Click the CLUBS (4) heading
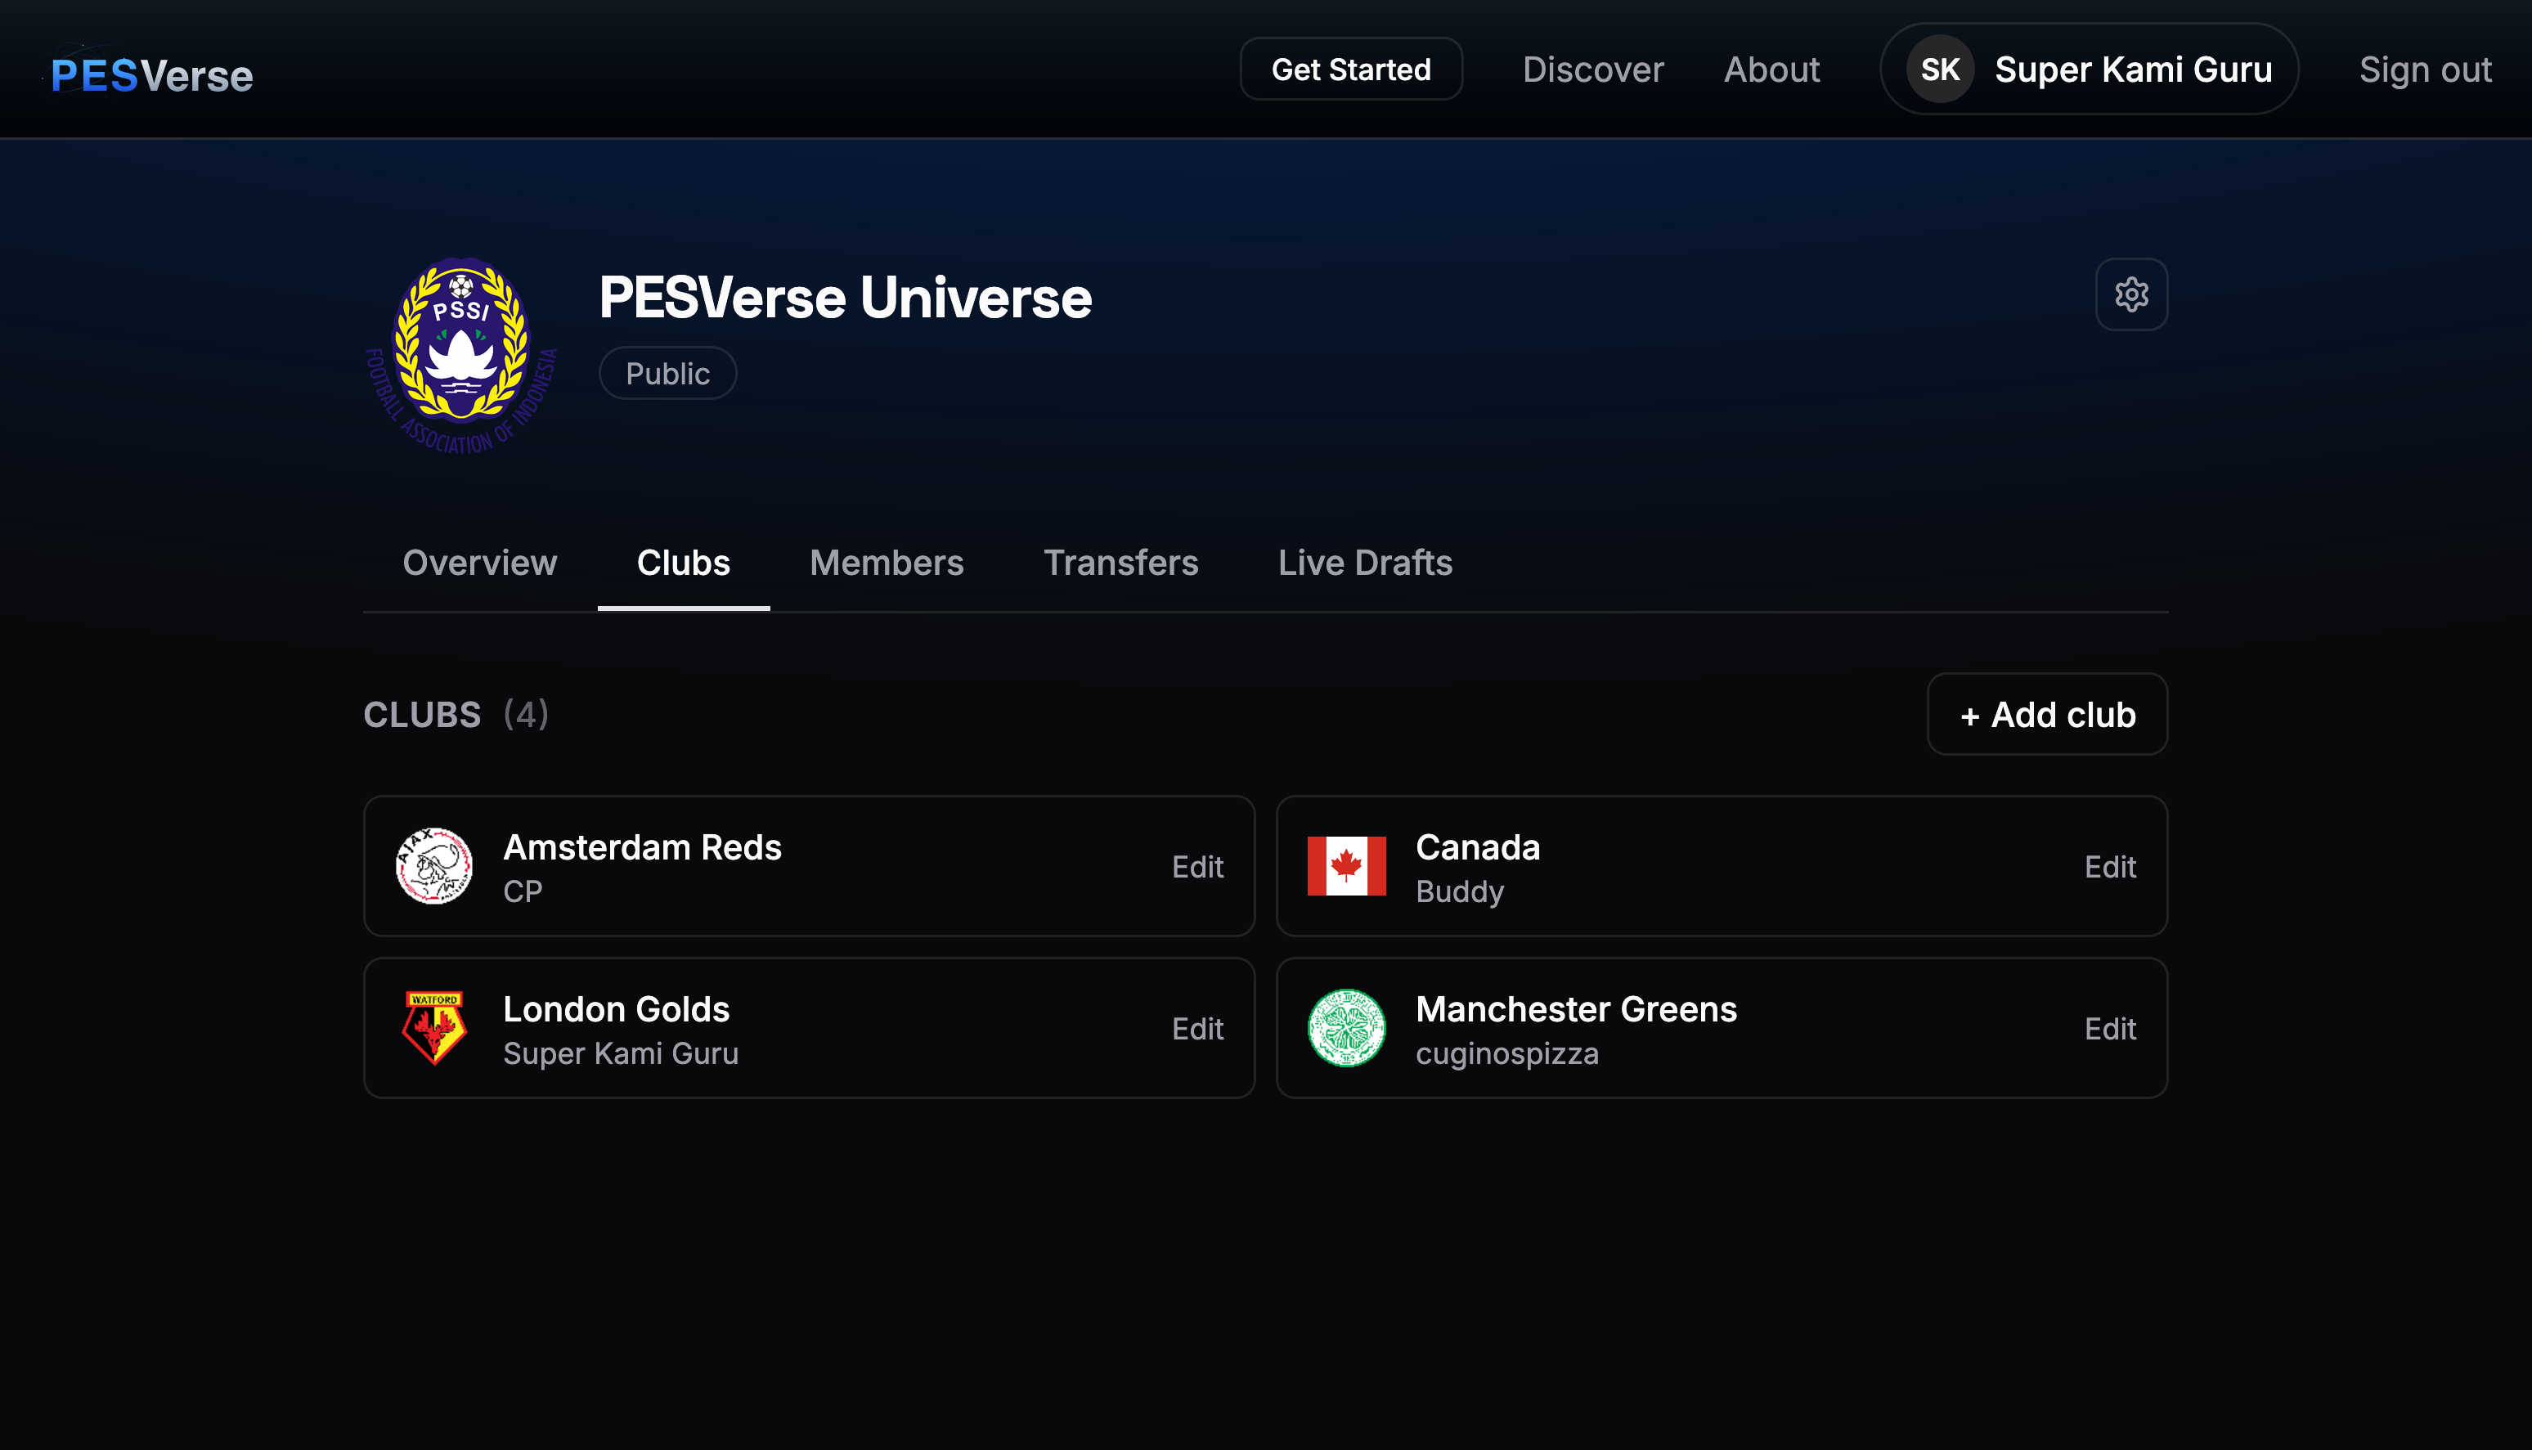 click(x=456, y=714)
